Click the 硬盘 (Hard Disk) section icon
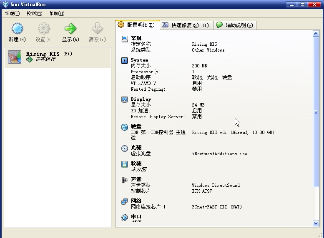The width and height of the screenshot is (324, 238). coord(124,127)
